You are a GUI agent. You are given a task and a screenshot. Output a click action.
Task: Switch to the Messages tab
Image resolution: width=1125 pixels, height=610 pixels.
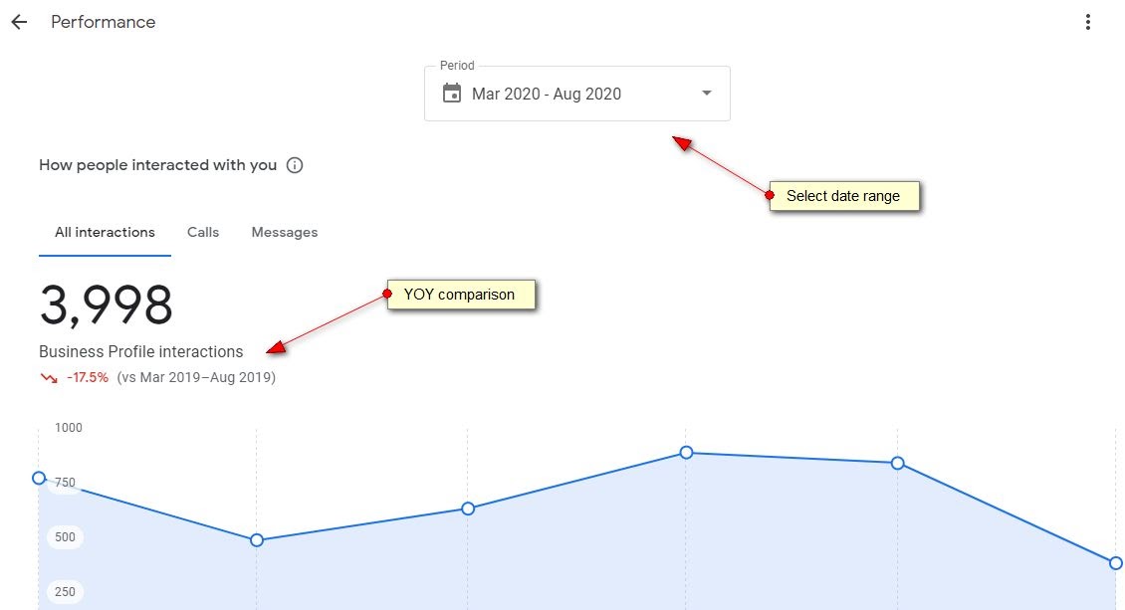point(285,232)
